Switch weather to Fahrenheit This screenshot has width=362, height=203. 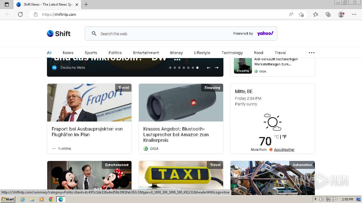coord(285,137)
